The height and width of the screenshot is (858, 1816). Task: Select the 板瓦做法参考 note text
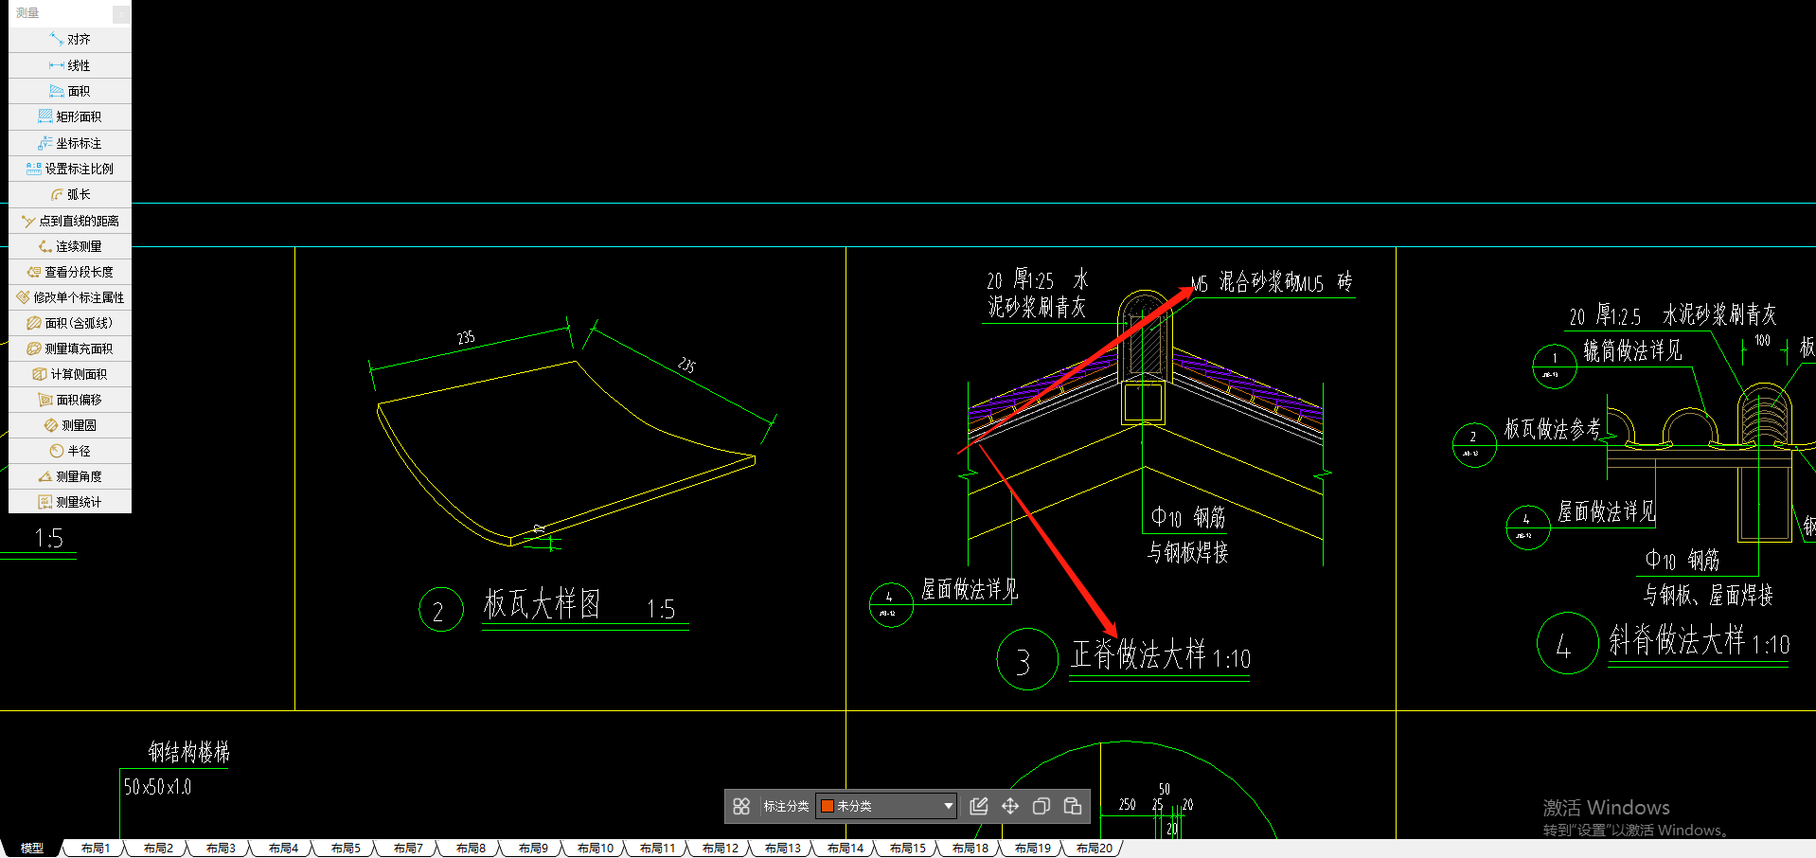pyautogui.click(x=1553, y=429)
